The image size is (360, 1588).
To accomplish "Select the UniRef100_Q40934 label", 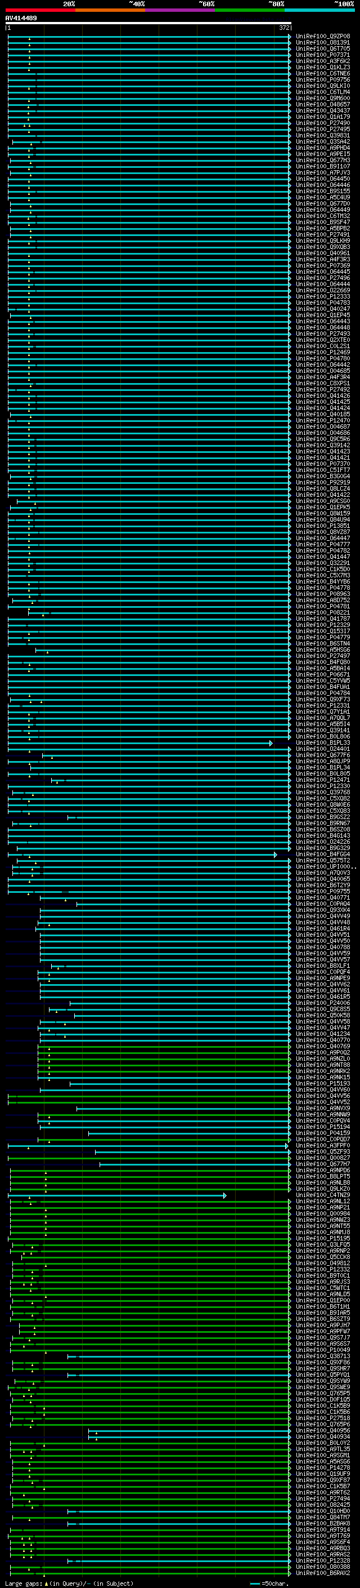I will tap(322, 1436).
